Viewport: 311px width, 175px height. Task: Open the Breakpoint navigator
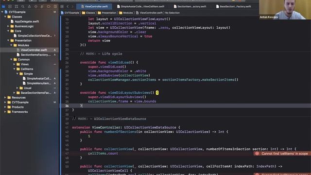pos(49,6)
